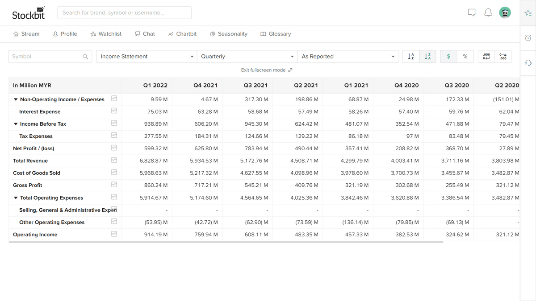
Task: Toggle currency dollar value display
Action: click(448, 56)
